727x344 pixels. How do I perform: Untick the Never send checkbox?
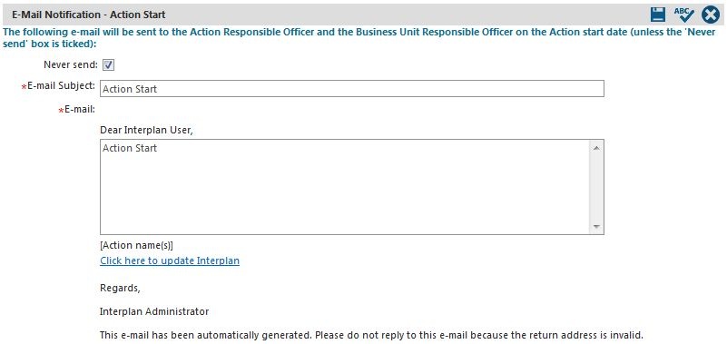109,65
